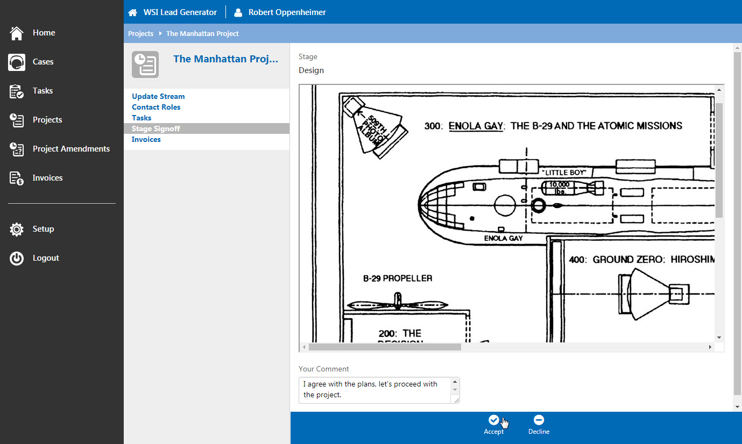Click the Enola Gay design drawing image
This screenshot has width=742, height=444.
(507, 213)
